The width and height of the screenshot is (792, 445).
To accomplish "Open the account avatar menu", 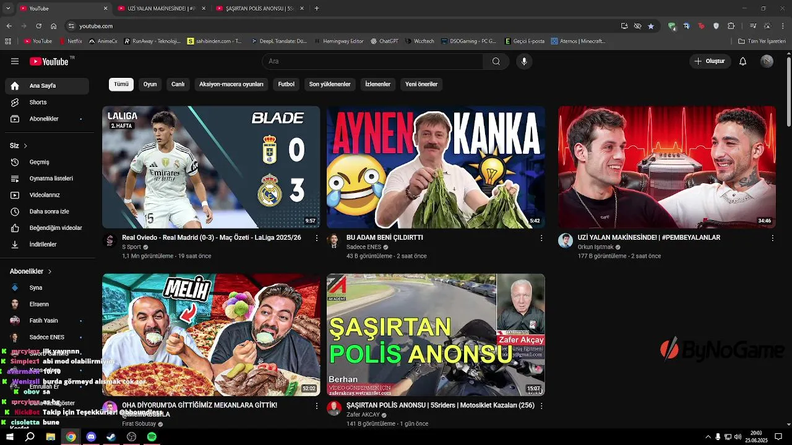I will pos(767,61).
